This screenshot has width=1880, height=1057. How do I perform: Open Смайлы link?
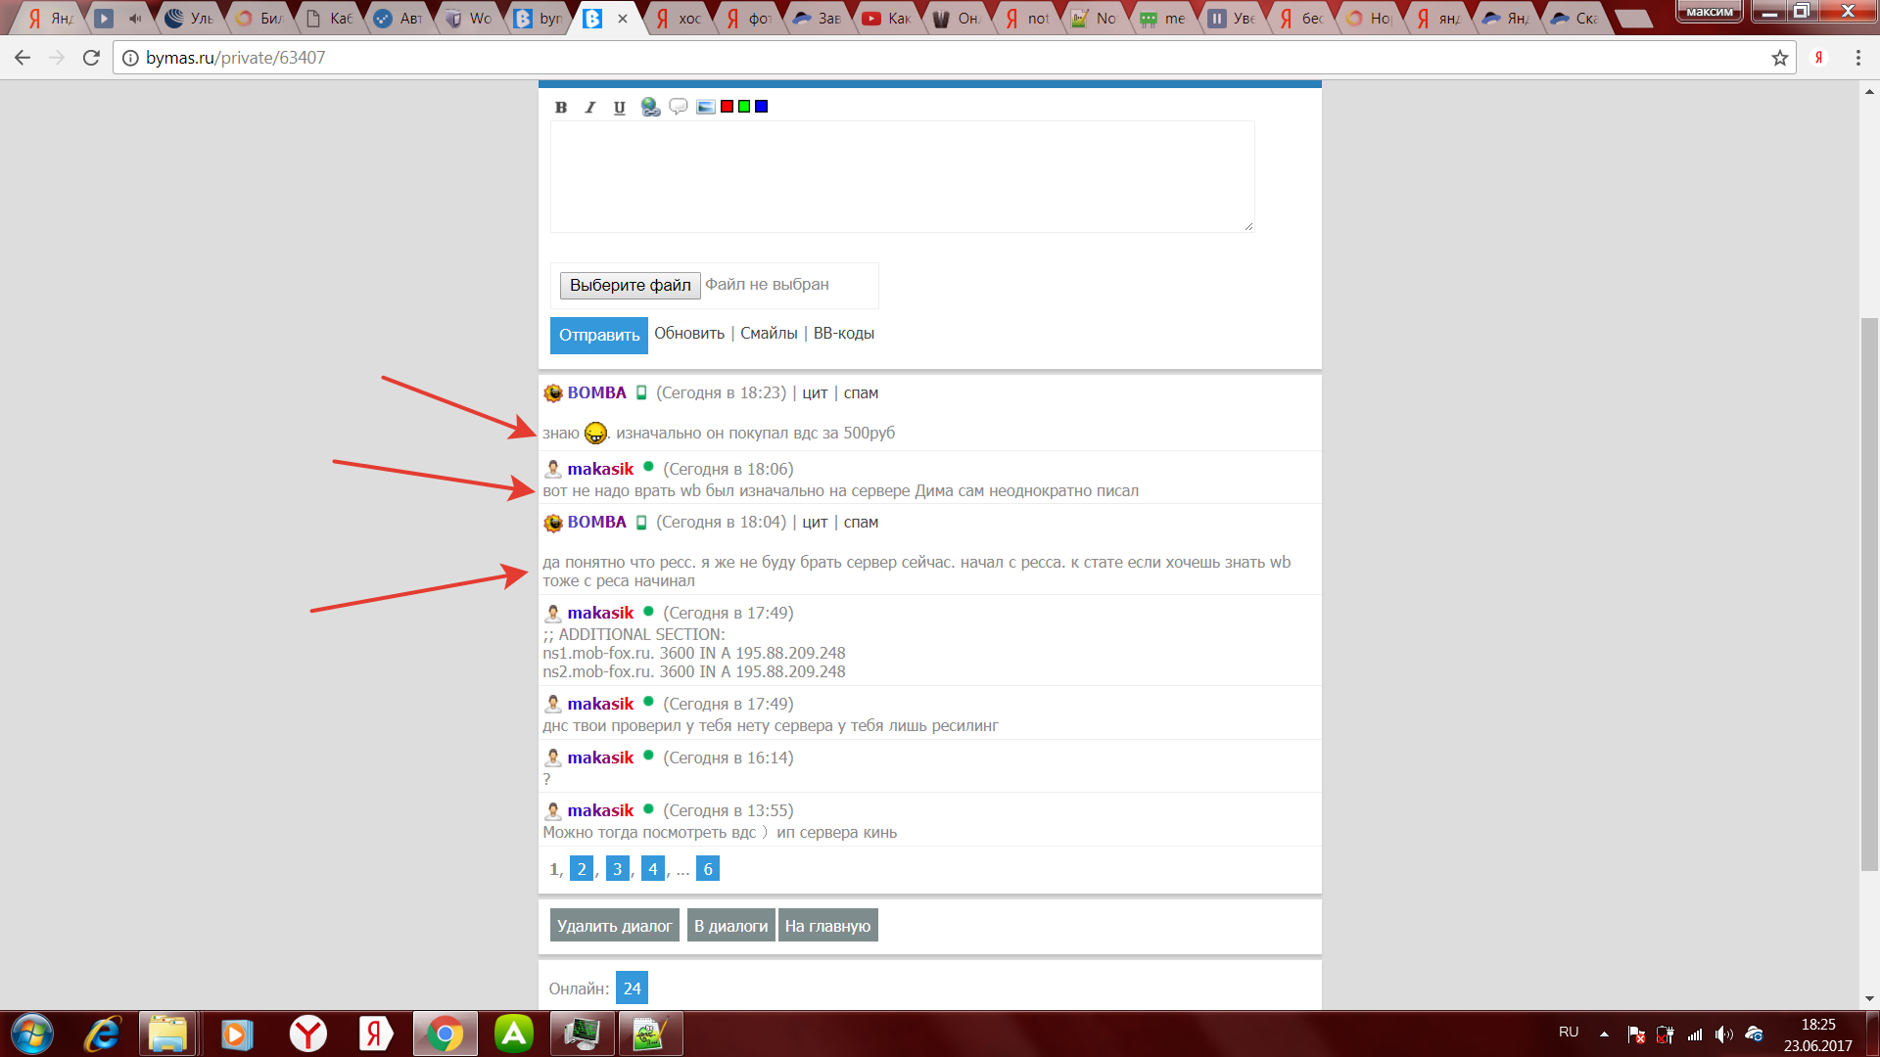click(769, 334)
